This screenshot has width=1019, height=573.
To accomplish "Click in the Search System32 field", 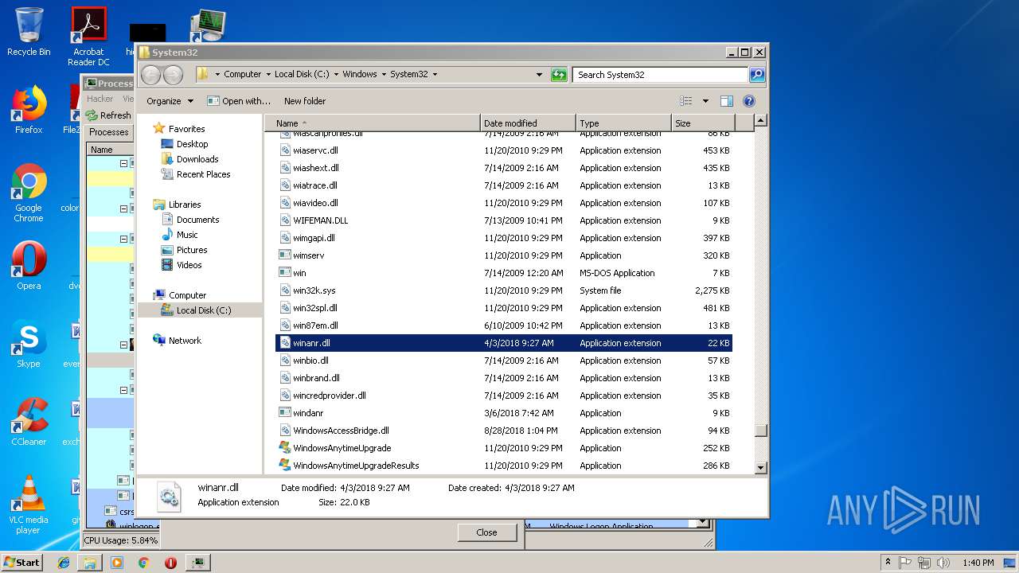I will tap(661, 75).
